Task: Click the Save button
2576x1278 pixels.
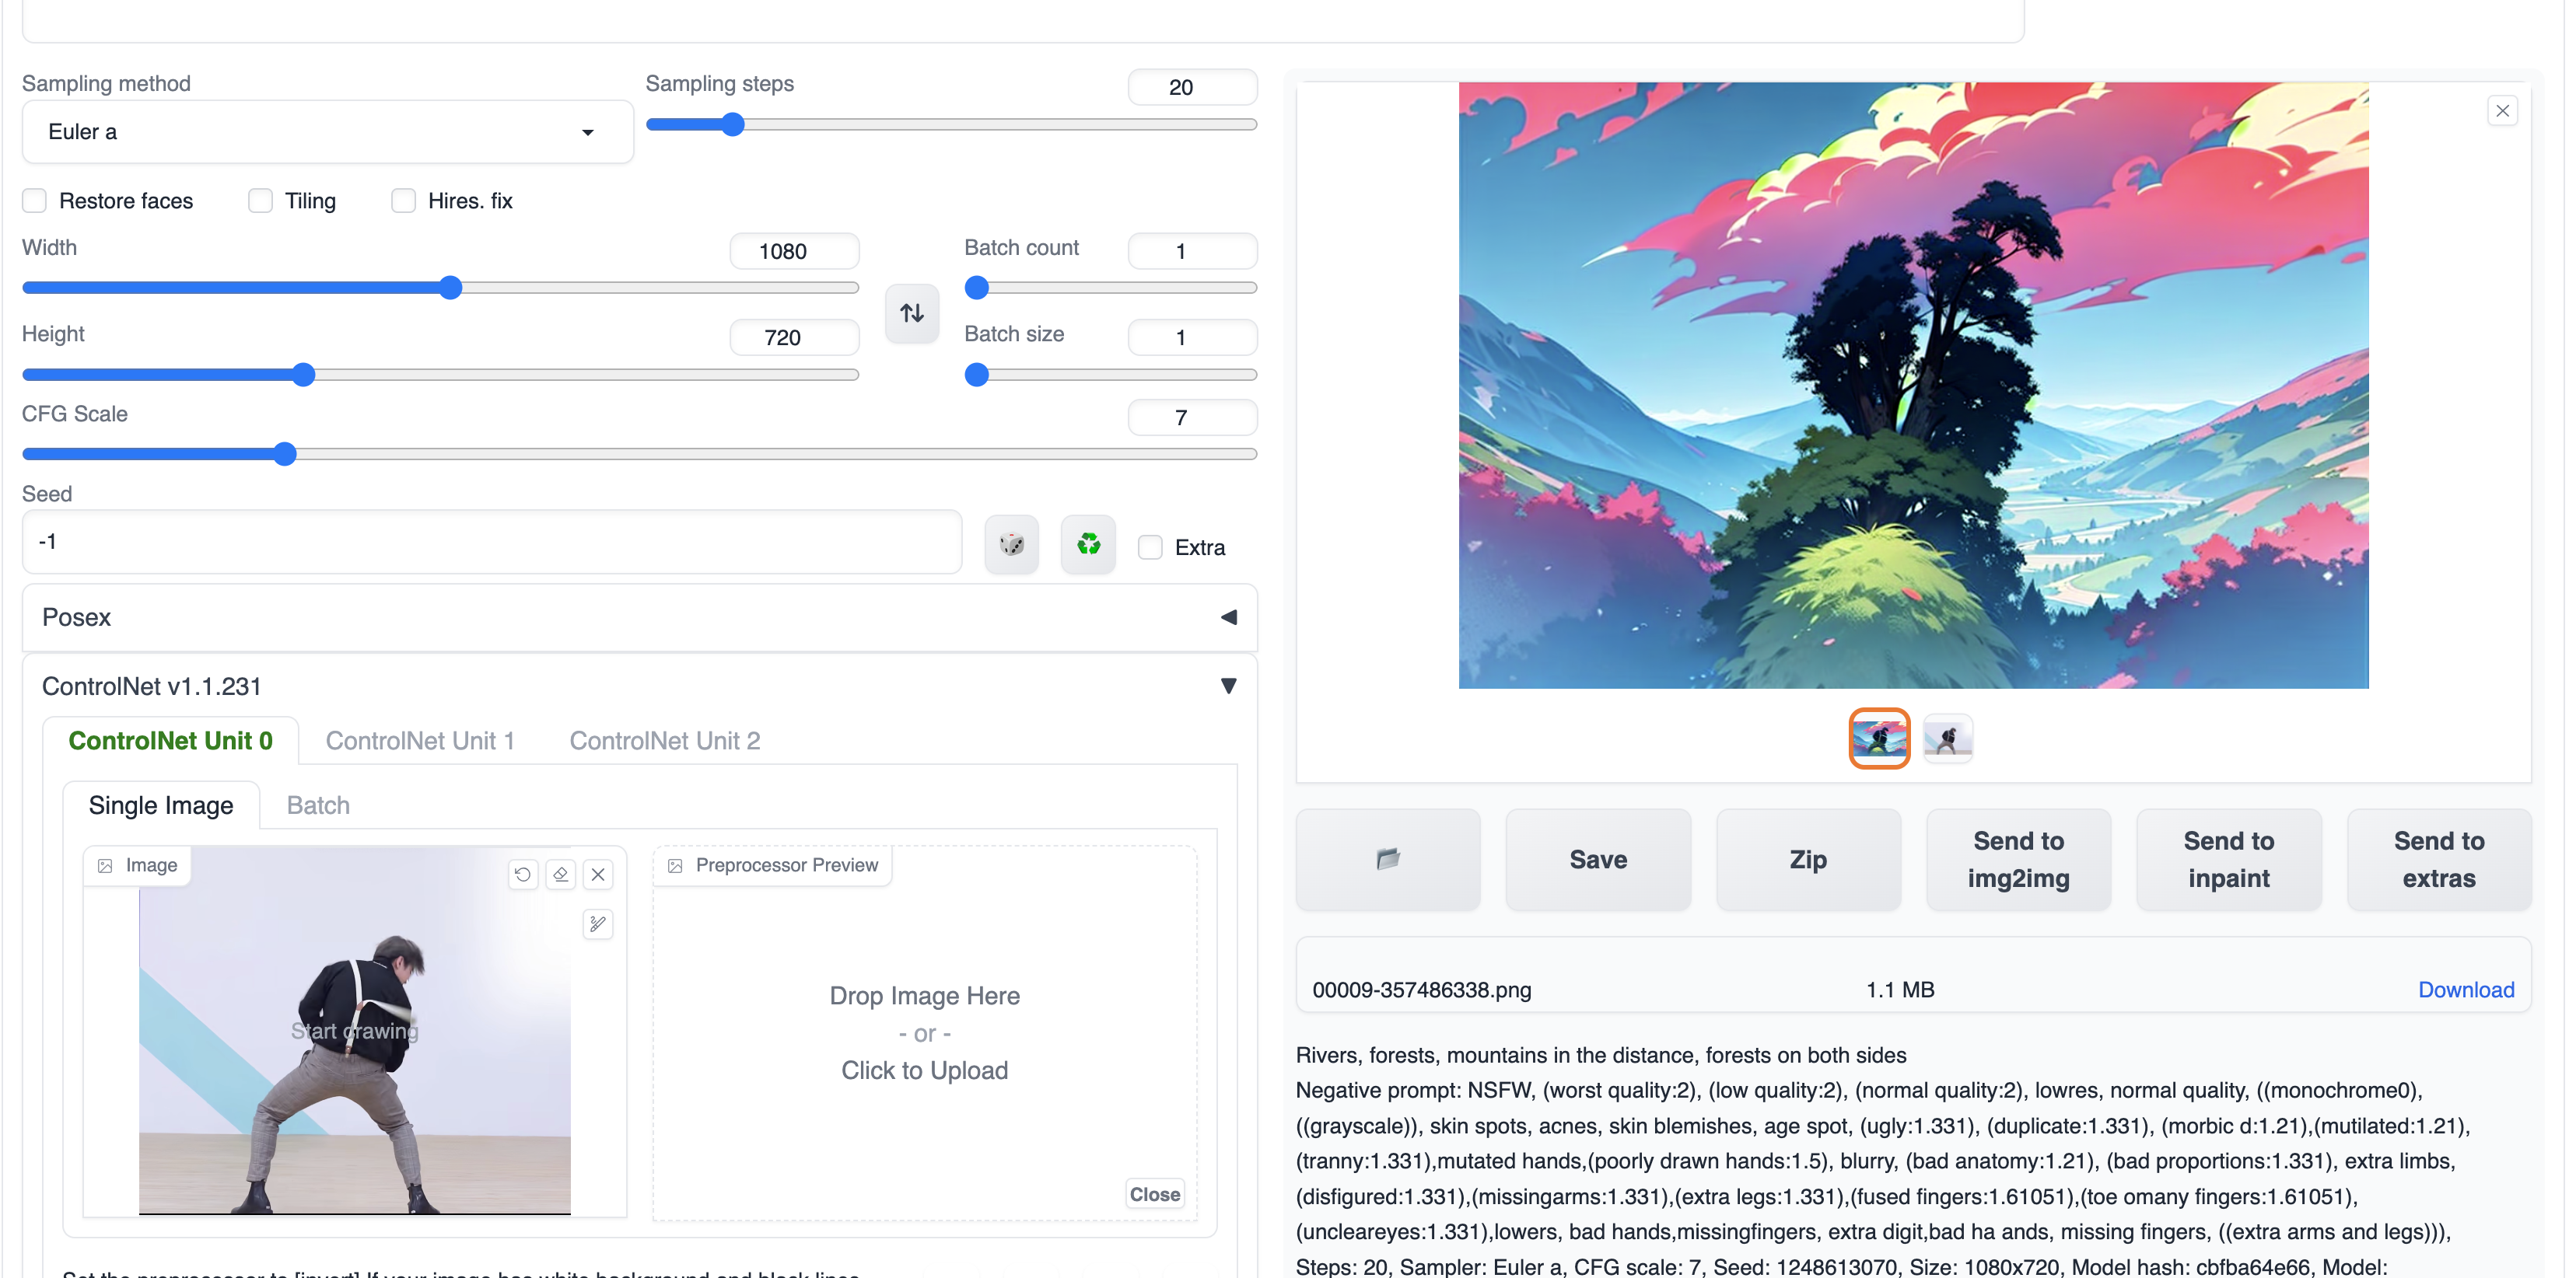Action: [1598, 858]
